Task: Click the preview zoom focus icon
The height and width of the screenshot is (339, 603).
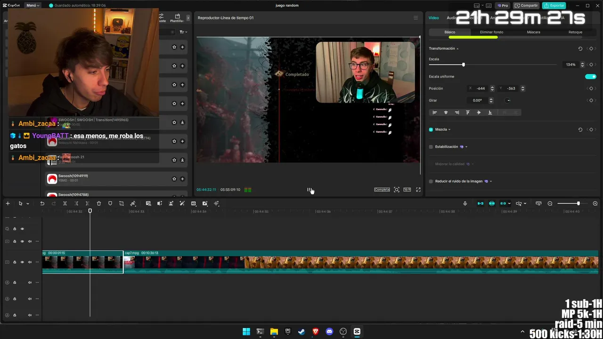Action: (397, 190)
